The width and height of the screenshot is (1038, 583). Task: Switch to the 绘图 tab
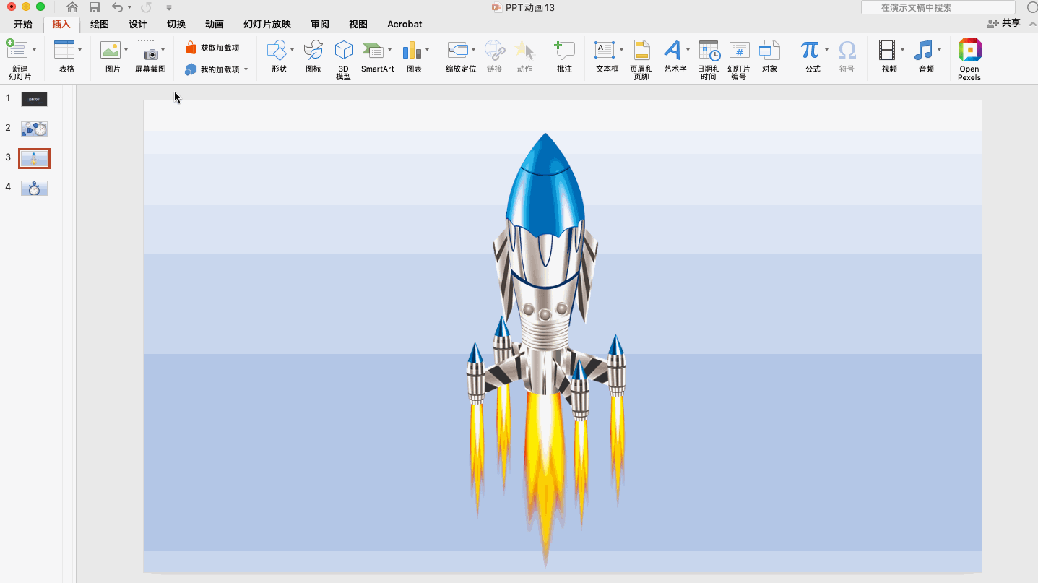coord(100,24)
